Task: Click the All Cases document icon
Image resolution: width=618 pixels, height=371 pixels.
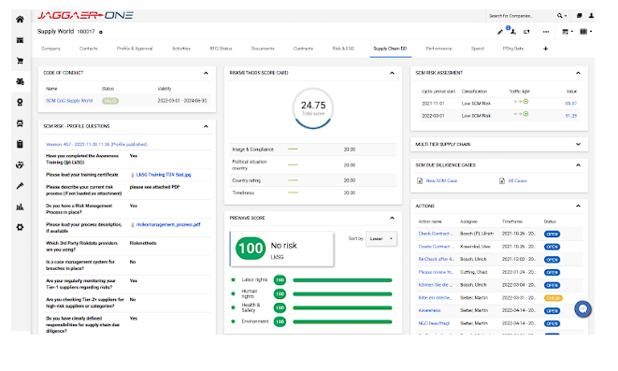Action: [502, 180]
